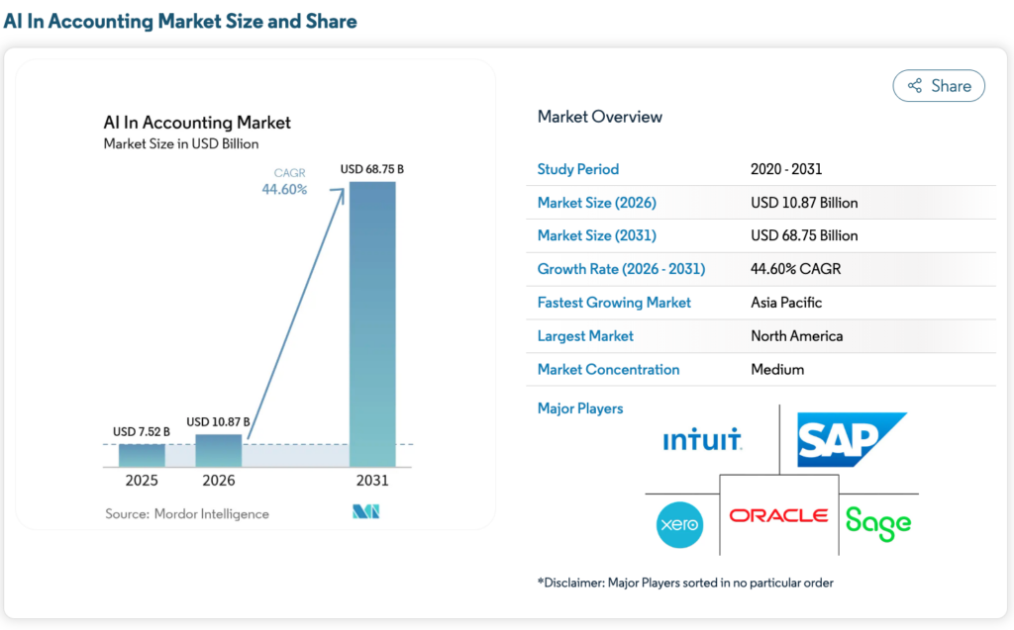Click the 'Market Concentration' label
The height and width of the screenshot is (630, 1014).
pyautogui.click(x=609, y=370)
